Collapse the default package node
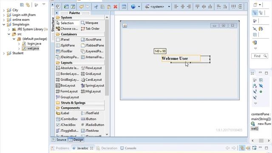 pyautogui.click(x=14, y=39)
